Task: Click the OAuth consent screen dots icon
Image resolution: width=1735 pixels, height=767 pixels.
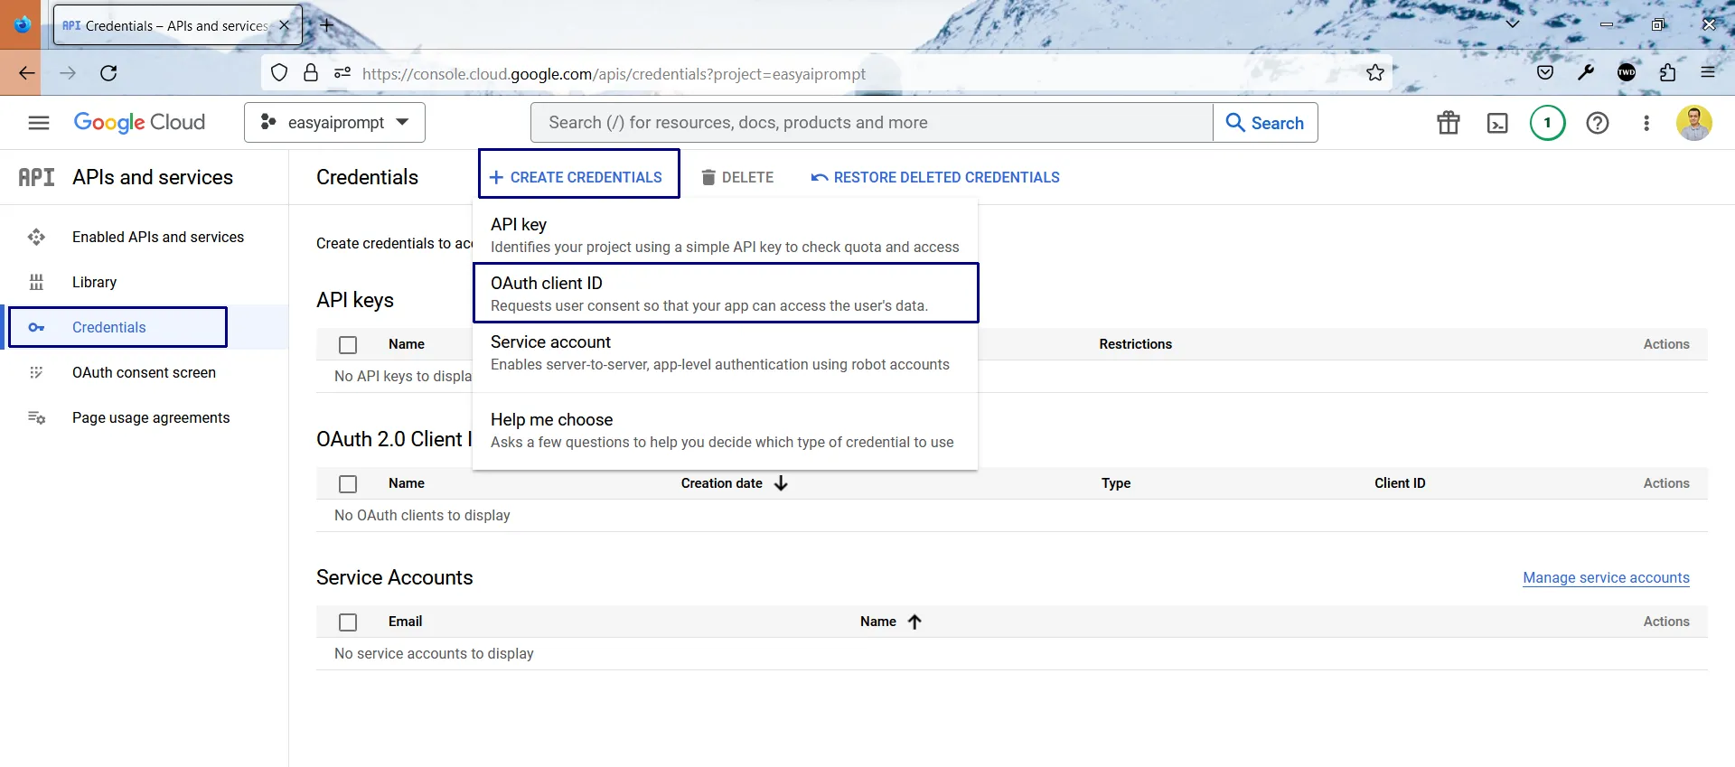Action: (x=36, y=372)
